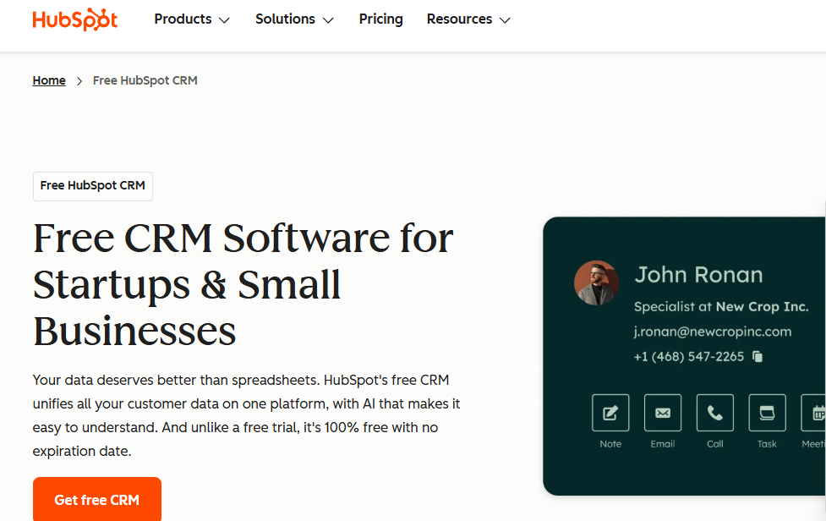Click the Note icon on contact card
This screenshot has height=521, width=826.
click(x=610, y=413)
